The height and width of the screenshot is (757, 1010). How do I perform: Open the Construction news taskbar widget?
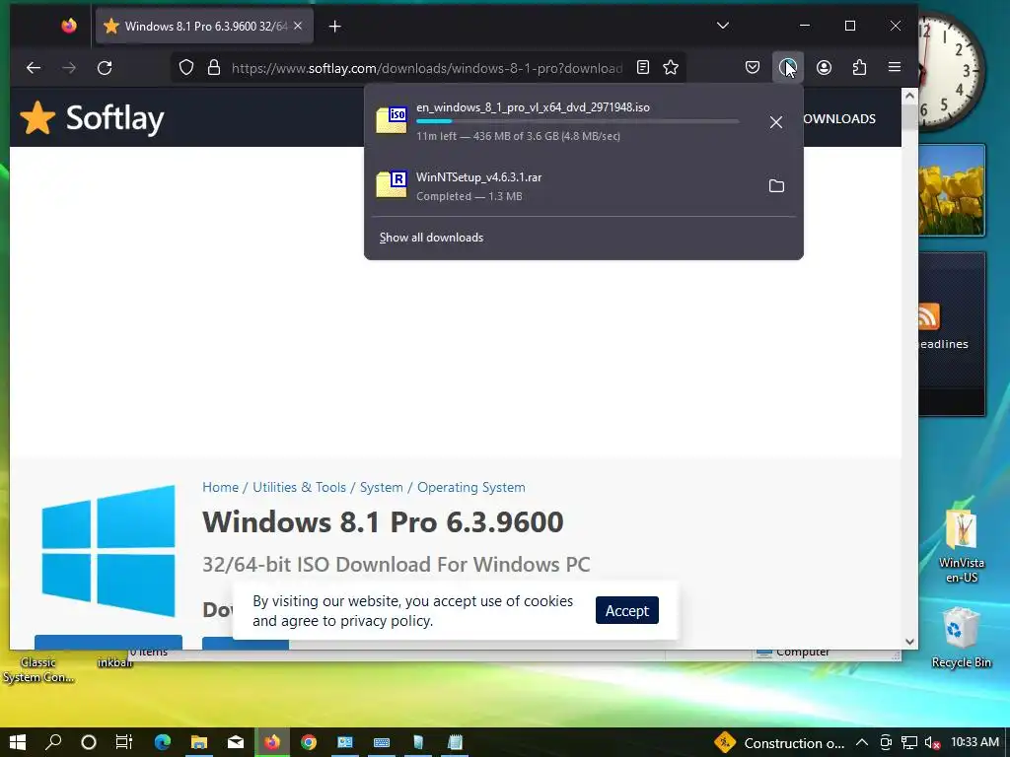click(x=781, y=743)
